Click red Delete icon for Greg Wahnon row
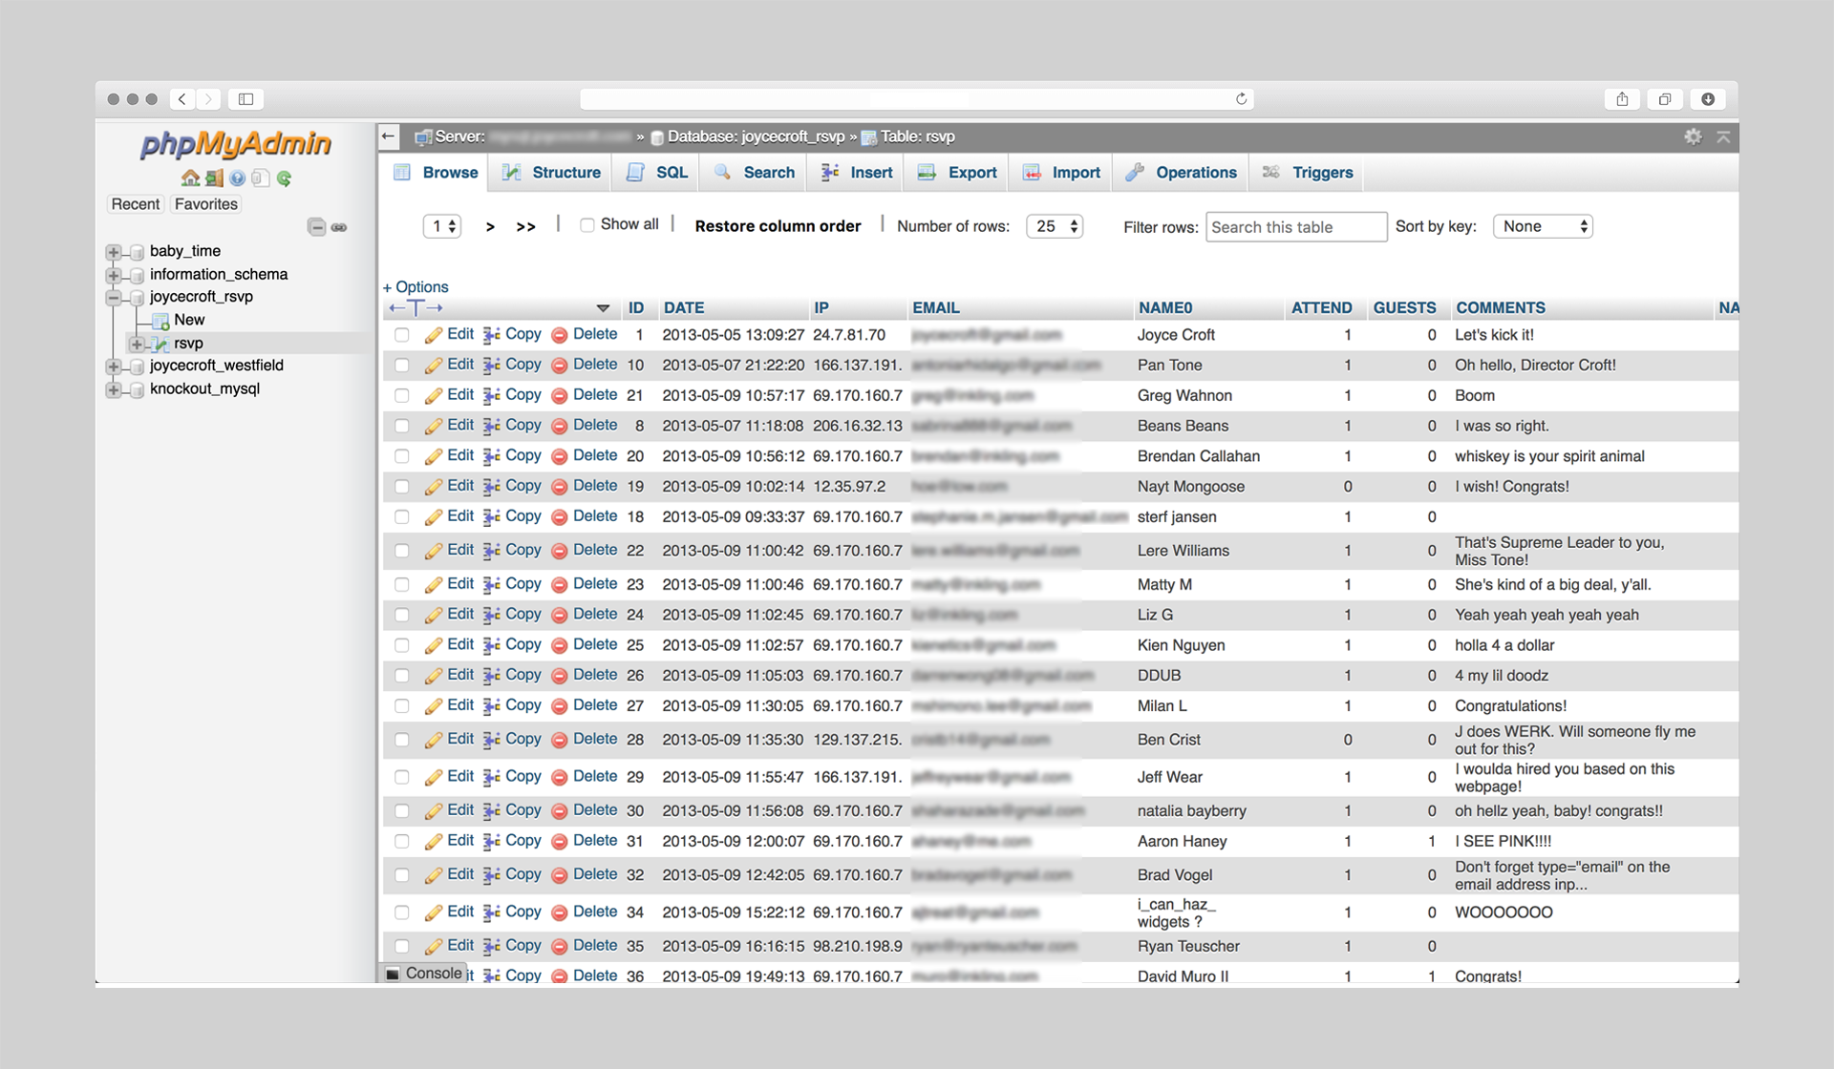 pos(560,395)
